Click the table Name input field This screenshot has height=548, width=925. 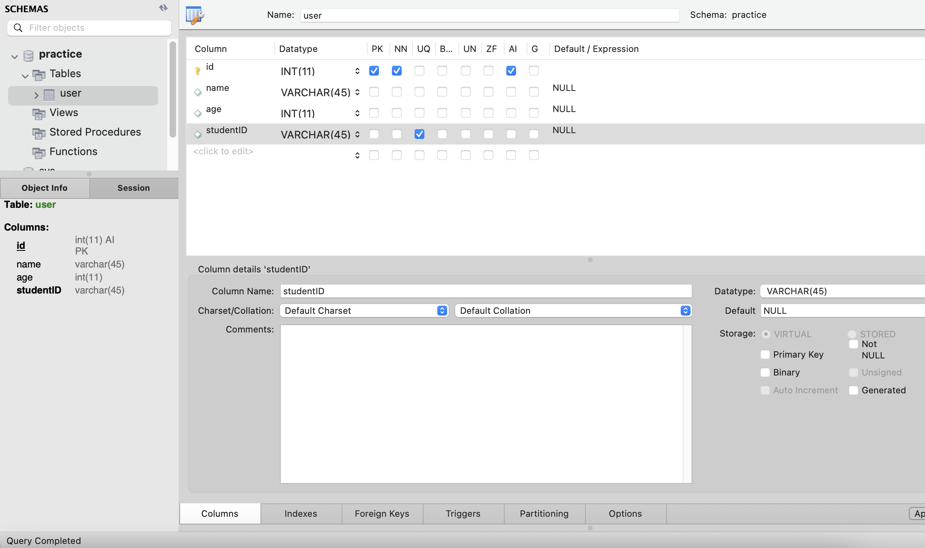click(x=489, y=15)
